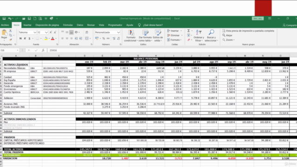This screenshot has width=297, height=167.
Task: Toggle align text left
Action: pyautogui.click(x=62, y=39)
